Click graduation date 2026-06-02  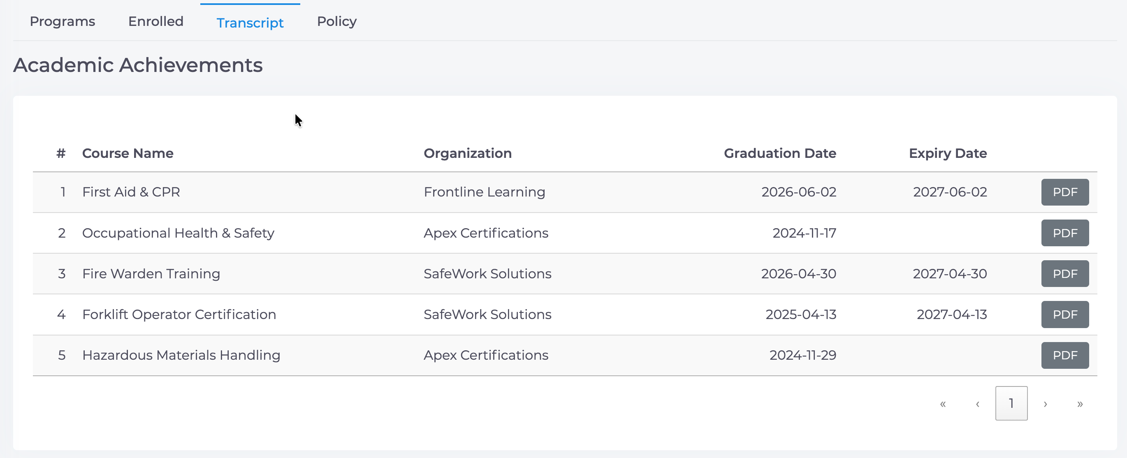[799, 192]
